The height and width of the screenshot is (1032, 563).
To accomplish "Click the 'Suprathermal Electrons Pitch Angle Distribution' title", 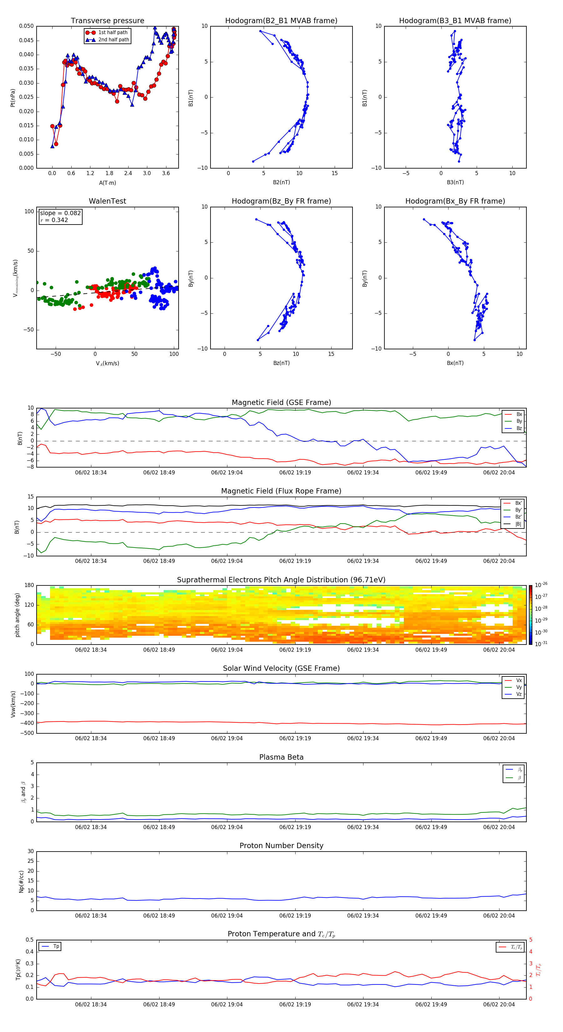I will pyautogui.click(x=281, y=580).
